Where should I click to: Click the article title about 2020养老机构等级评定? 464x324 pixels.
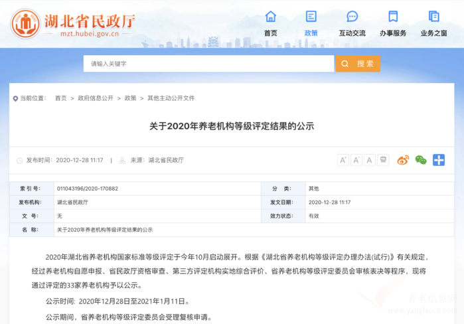(232, 126)
